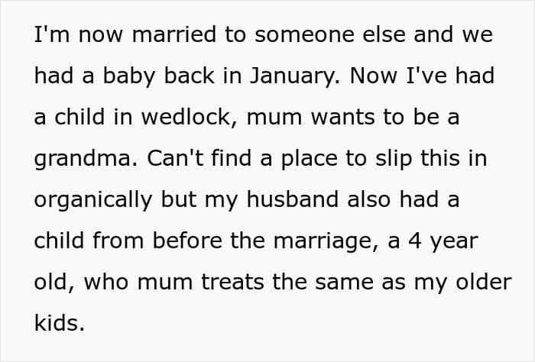This screenshot has width=535, height=362.
Task: Select the word "grandma" in the text
Action: point(83,159)
